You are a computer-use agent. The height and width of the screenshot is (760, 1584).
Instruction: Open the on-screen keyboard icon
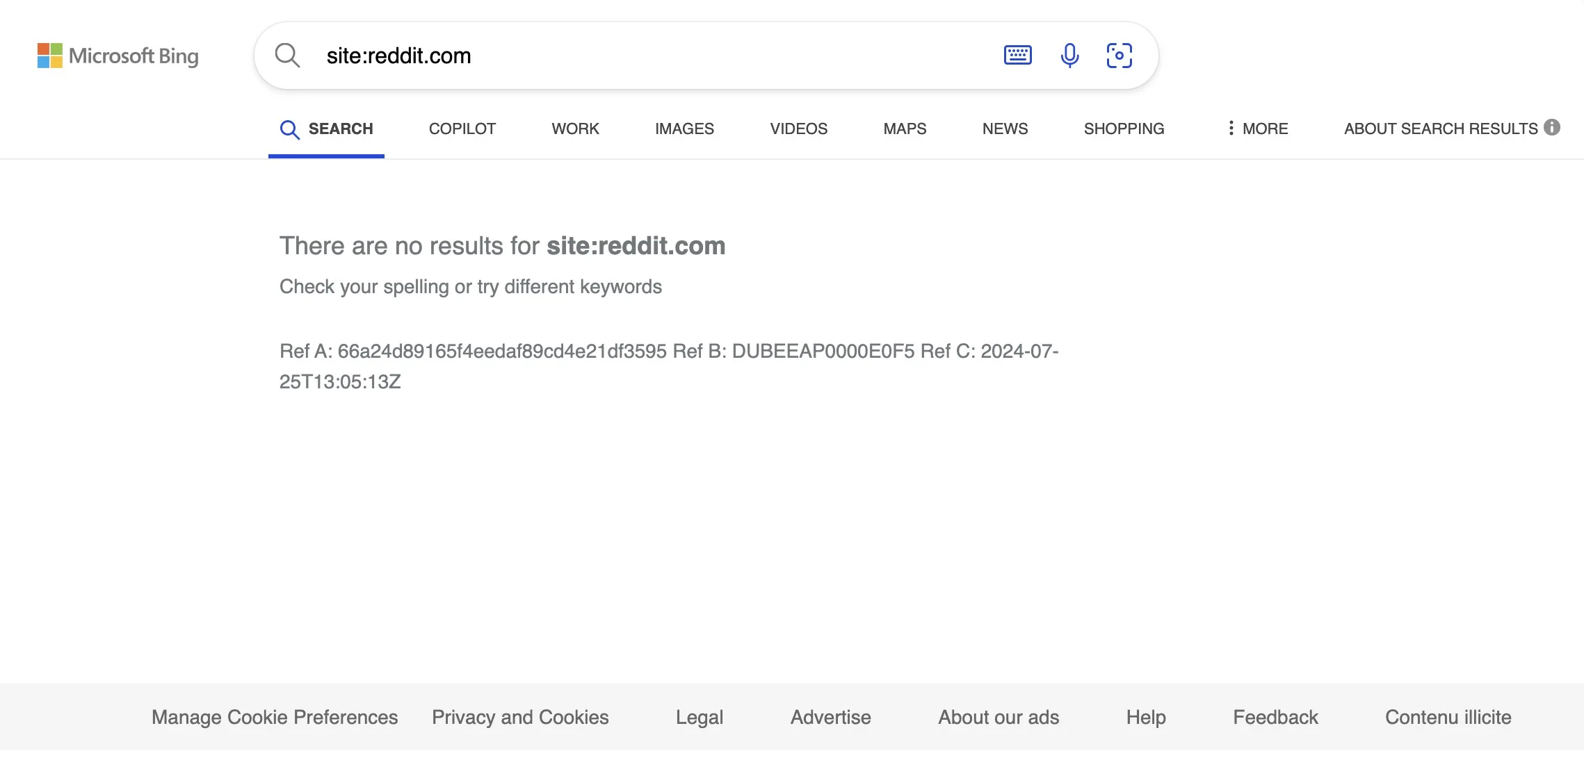point(1017,55)
